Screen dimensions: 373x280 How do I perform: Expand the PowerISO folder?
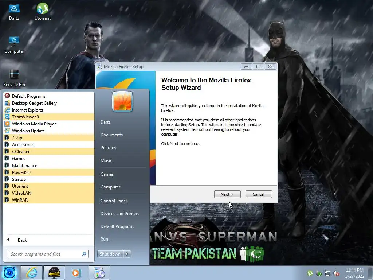click(x=49, y=172)
